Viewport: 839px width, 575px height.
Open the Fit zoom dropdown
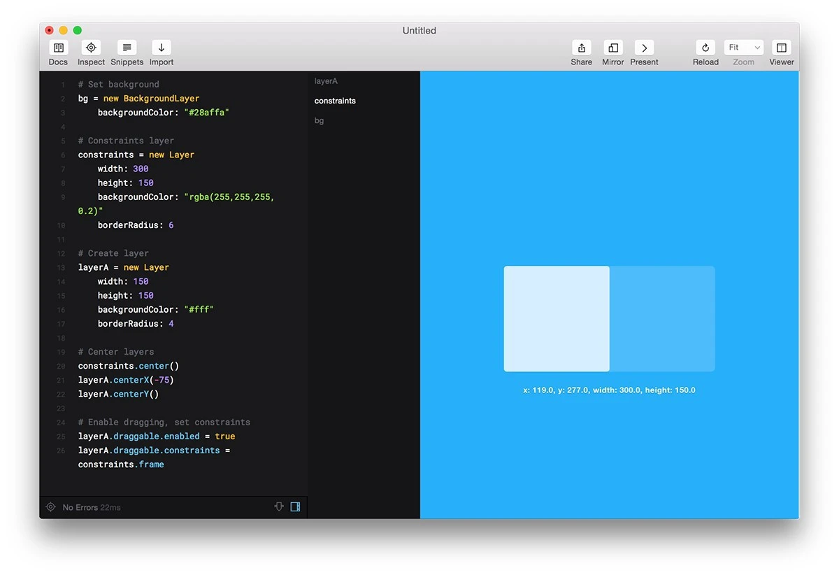click(x=744, y=48)
